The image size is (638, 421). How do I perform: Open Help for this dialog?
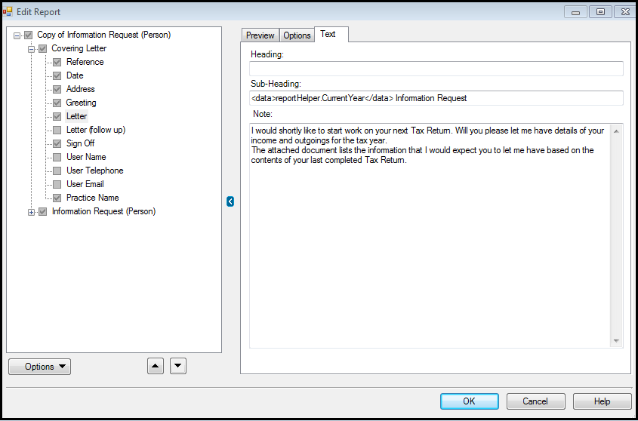602,401
